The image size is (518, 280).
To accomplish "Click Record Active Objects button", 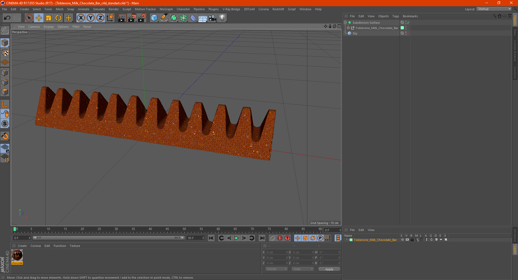I will [272, 238].
